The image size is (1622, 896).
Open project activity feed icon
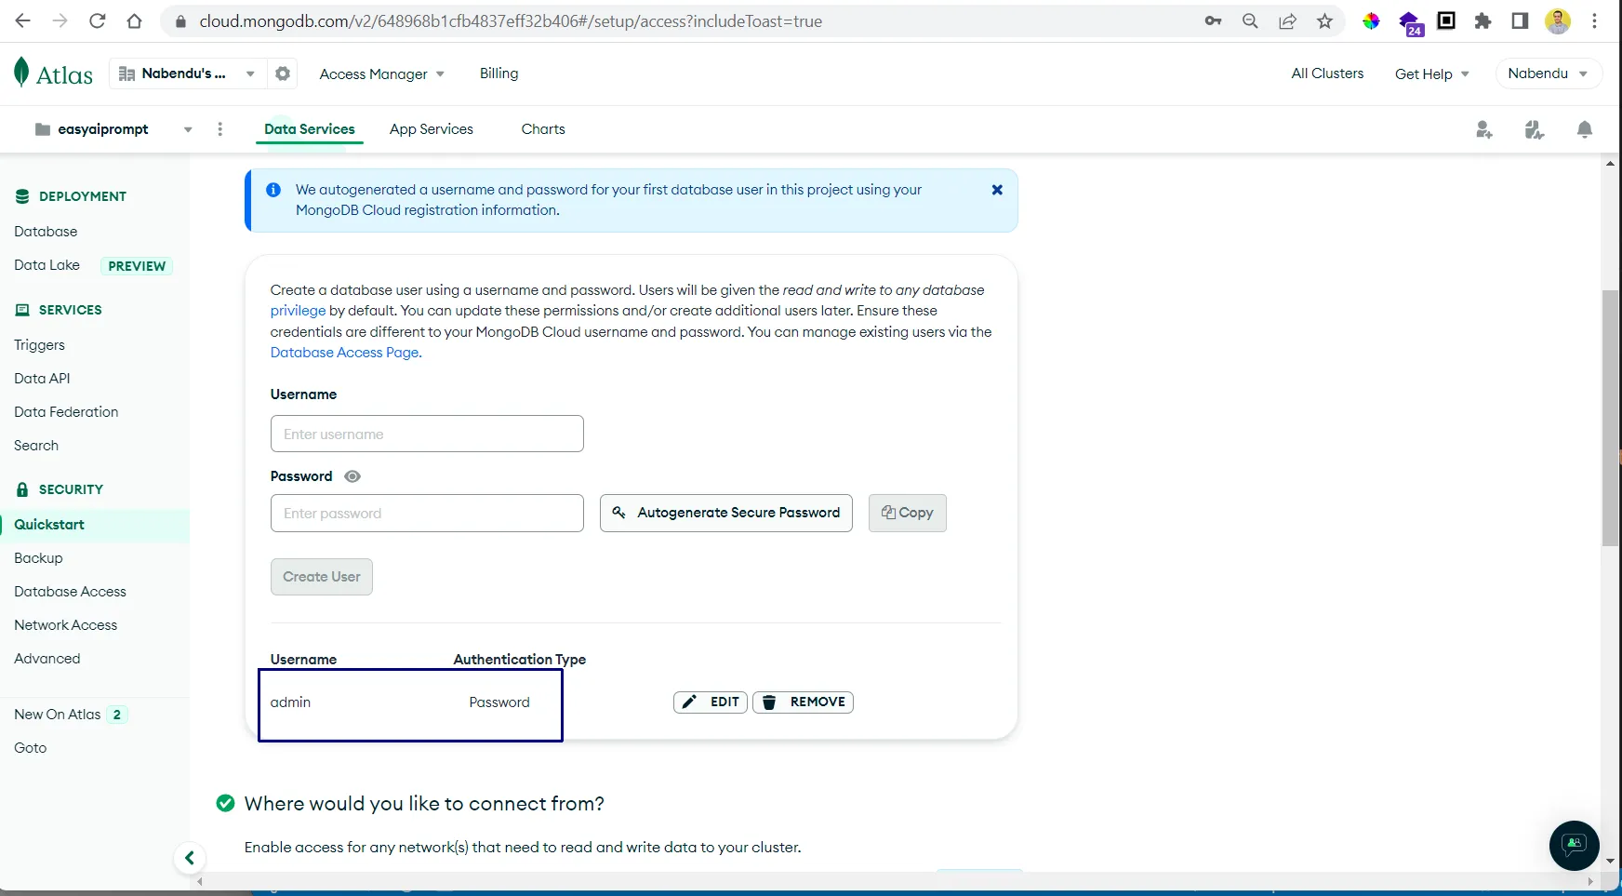pyautogui.click(x=1535, y=130)
